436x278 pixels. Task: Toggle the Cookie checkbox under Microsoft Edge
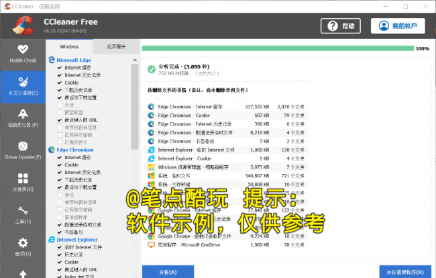[60, 83]
